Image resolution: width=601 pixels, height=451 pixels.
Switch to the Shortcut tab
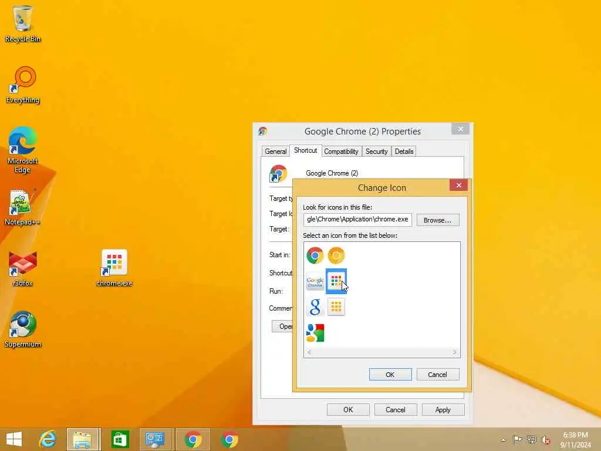pyautogui.click(x=305, y=150)
